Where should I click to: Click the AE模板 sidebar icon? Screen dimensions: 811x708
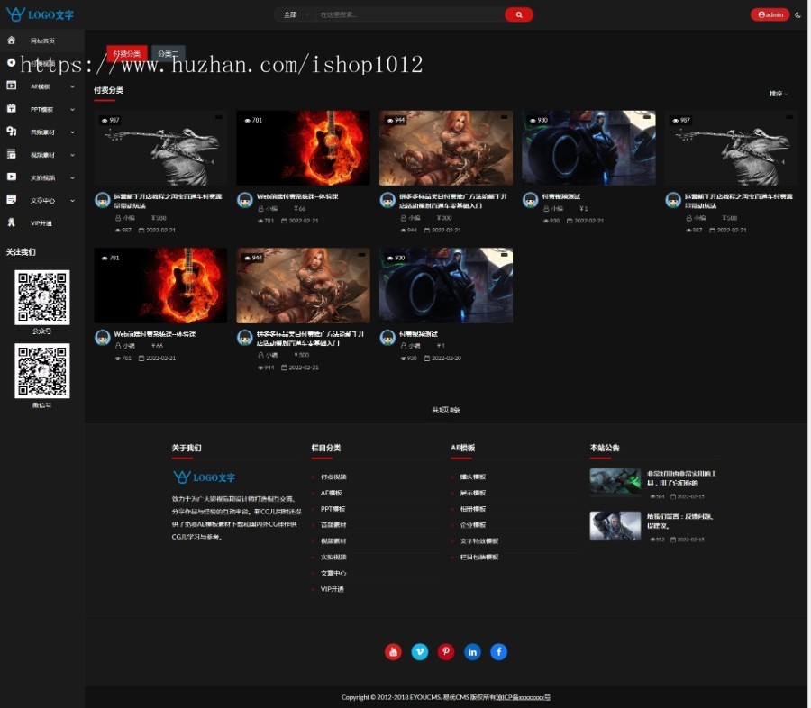pyautogui.click(x=12, y=86)
